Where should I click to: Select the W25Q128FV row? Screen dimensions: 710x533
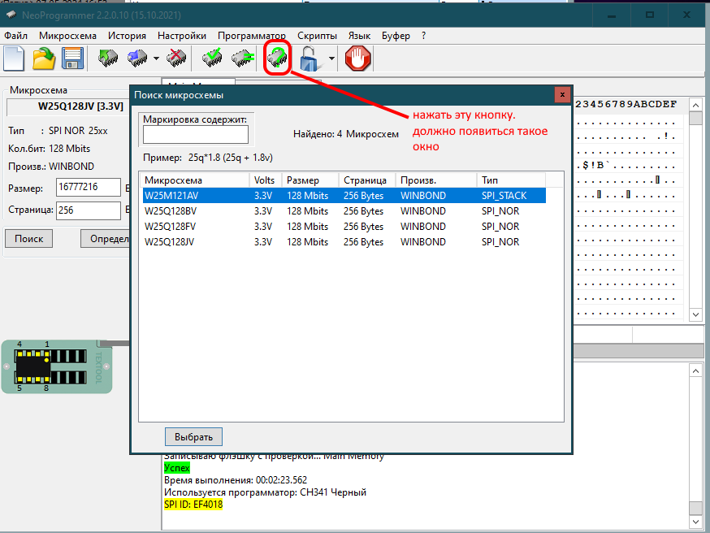click(x=344, y=227)
